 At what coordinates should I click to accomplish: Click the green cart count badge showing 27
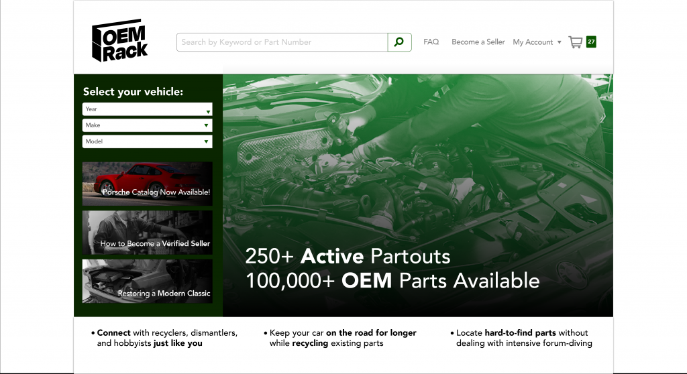[x=590, y=42]
